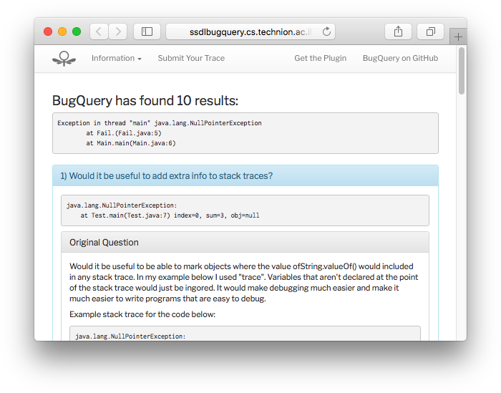This screenshot has height=393, width=501.
Task: Zoom the window with the green button
Action: coord(77,31)
